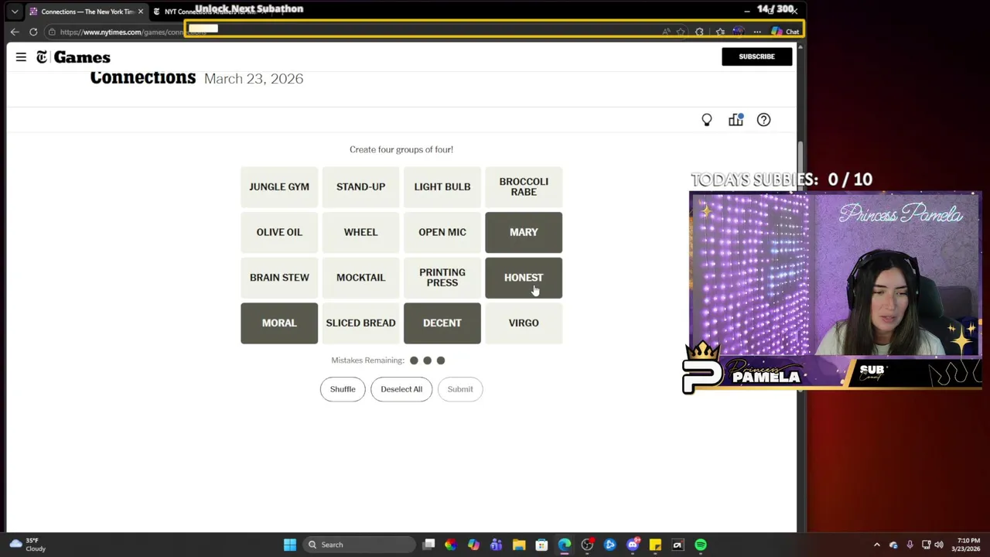Open Microsoft Edge on taskbar
The image size is (990, 557).
(565, 545)
